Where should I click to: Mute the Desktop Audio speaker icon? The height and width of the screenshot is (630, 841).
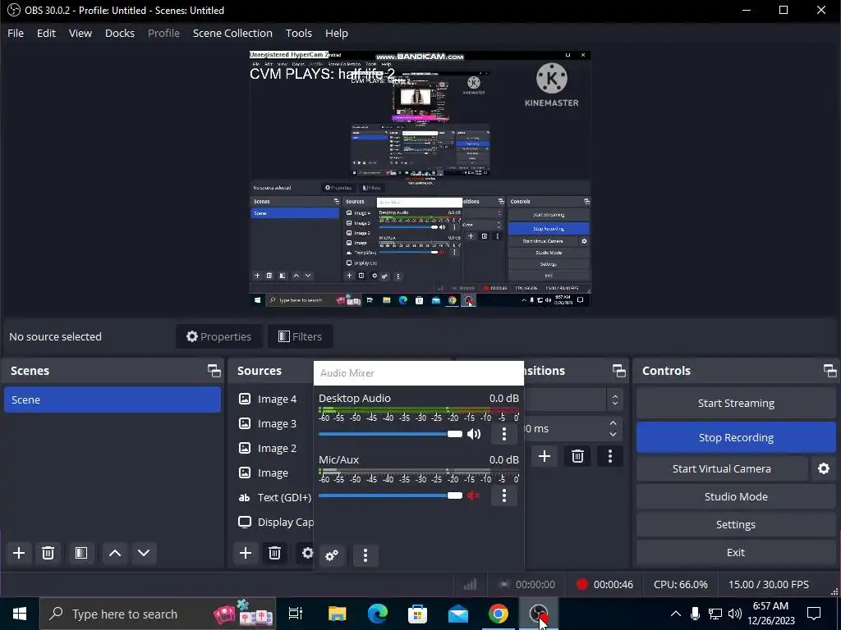point(474,434)
